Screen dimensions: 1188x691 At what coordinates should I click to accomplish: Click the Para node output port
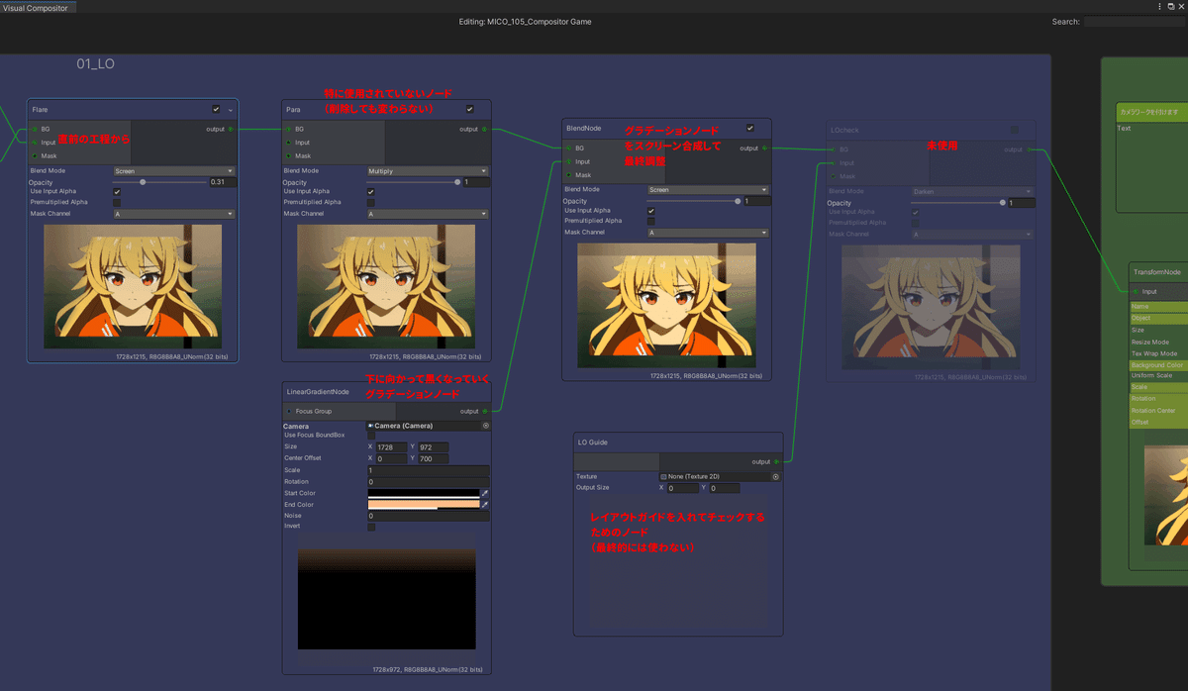[x=485, y=129]
